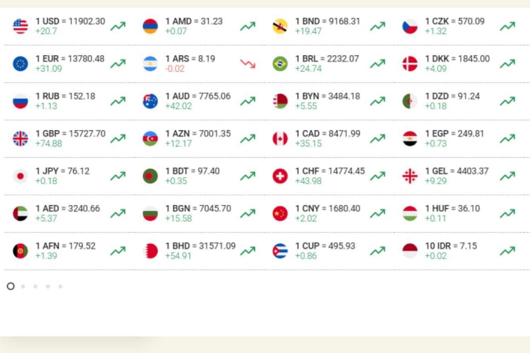Click the +74.88 change value for GBP

point(48,144)
